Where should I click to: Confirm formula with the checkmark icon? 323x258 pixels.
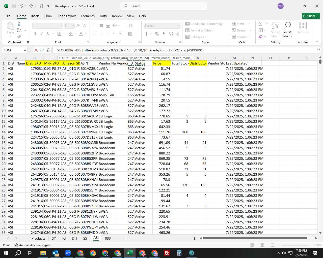(x=42, y=50)
